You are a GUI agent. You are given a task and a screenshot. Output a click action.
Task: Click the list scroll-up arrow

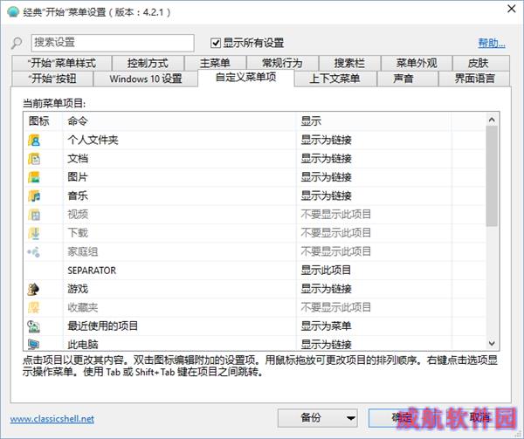(x=492, y=120)
